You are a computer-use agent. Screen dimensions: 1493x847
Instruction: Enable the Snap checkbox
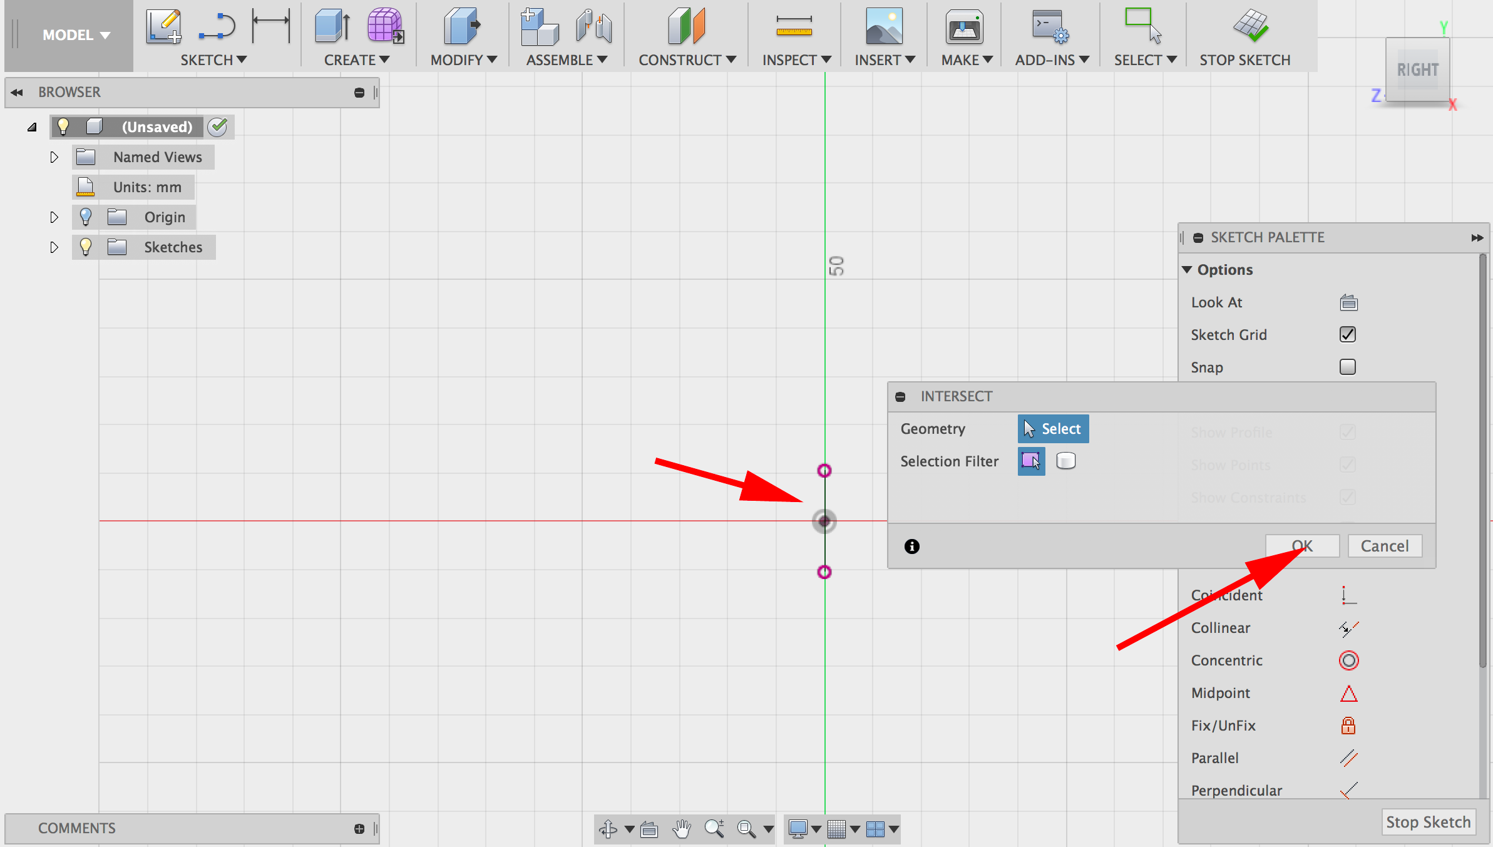point(1348,367)
